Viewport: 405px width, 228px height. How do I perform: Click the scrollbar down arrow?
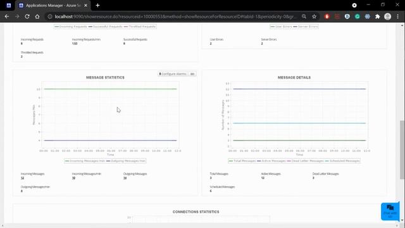tap(402, 220)
